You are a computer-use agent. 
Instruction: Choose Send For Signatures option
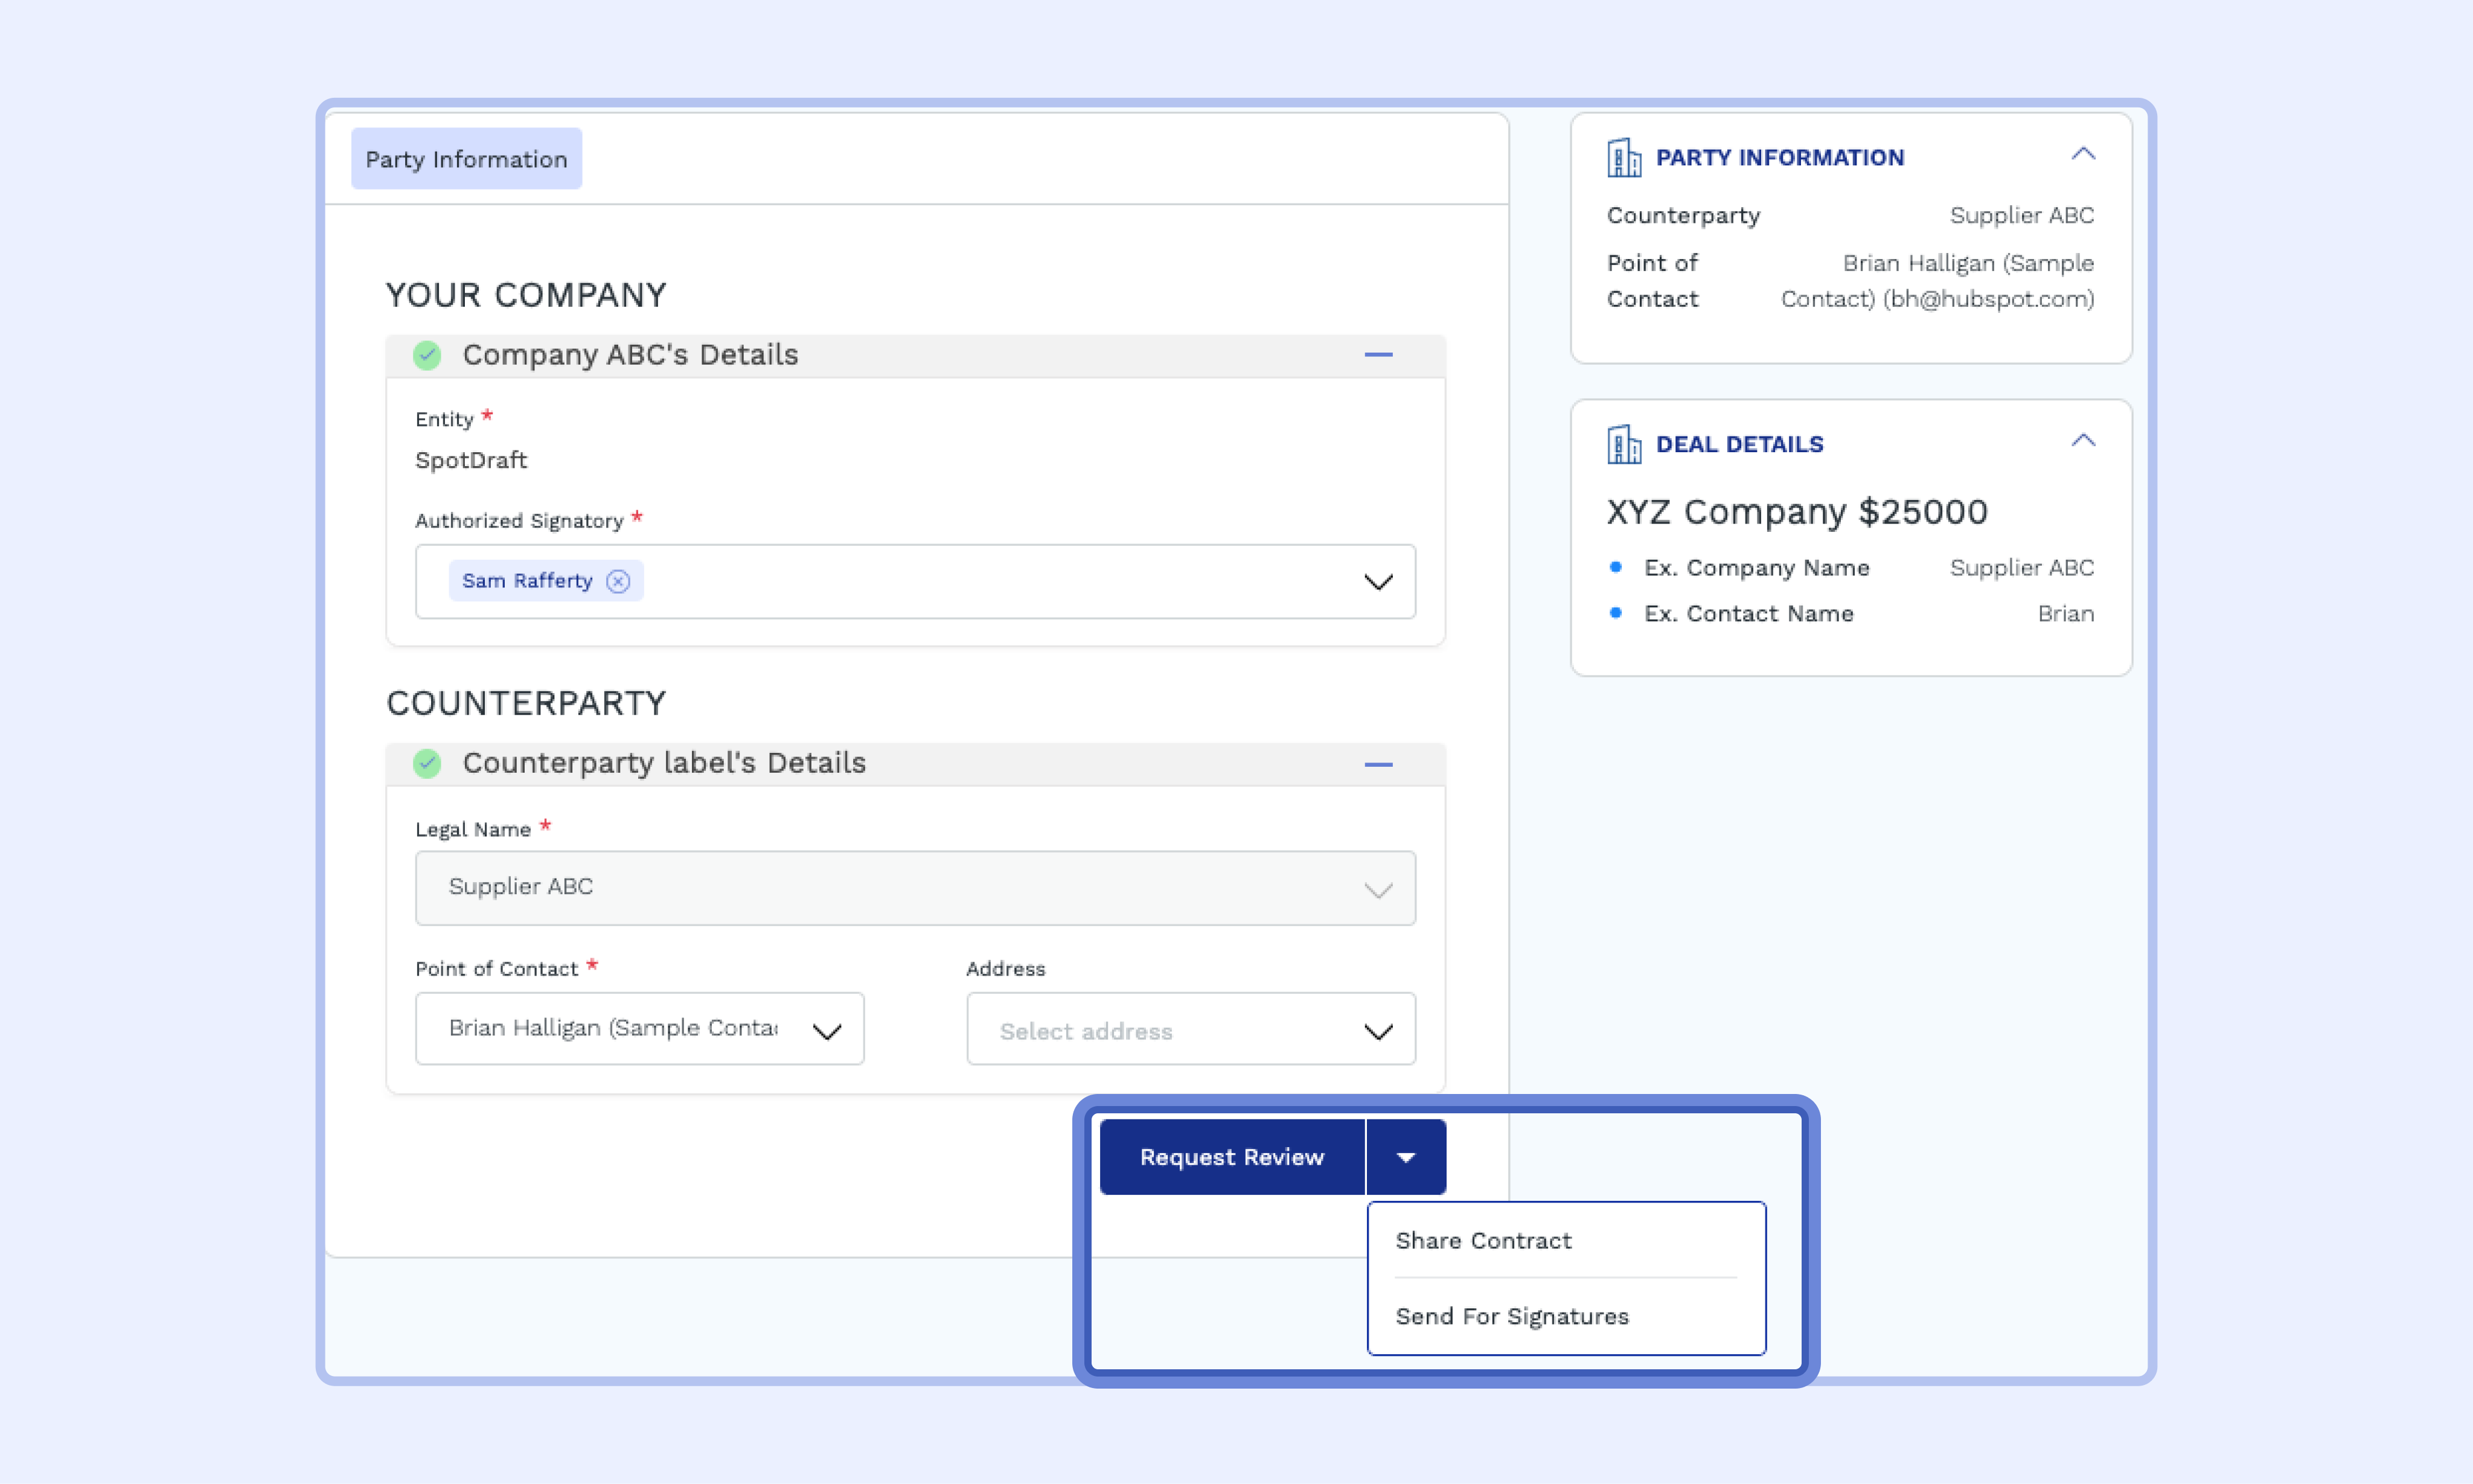coord(1511,1316)
